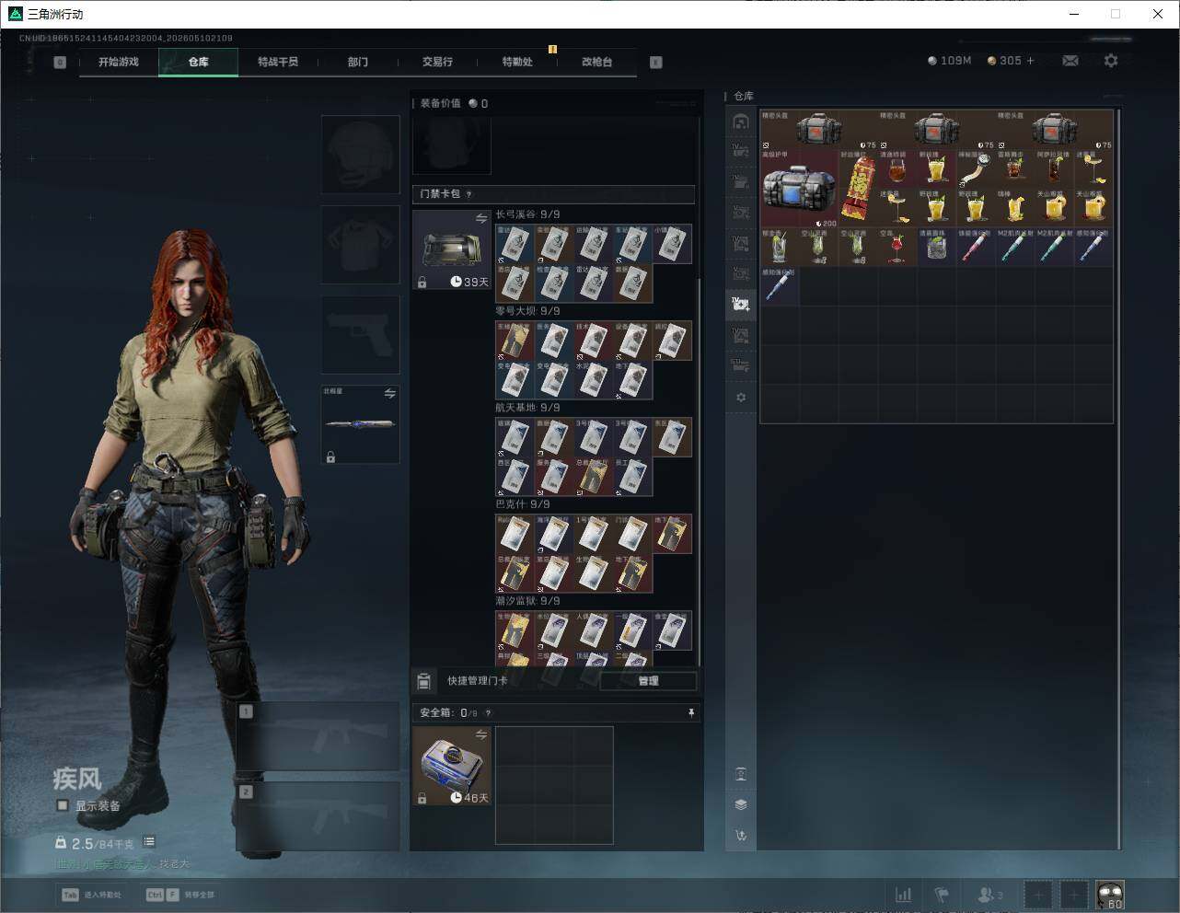
Task: Open the player avatar showing level 60
Action: click(x=1110, y=895)
